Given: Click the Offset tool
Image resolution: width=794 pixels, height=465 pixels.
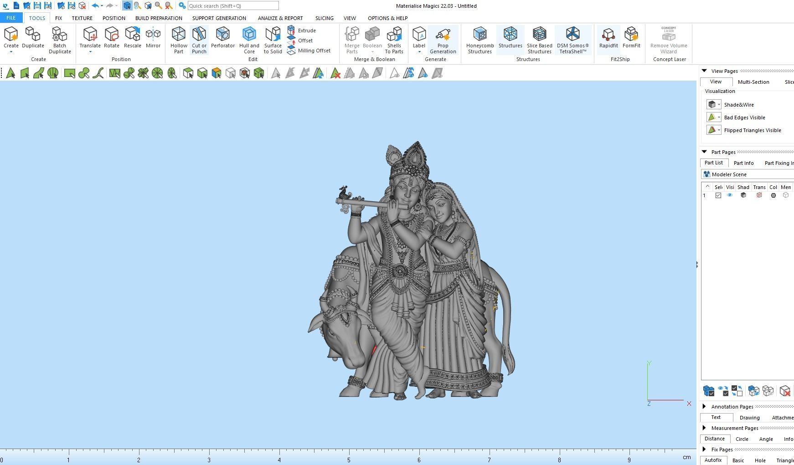Looking at the screenshot, I should point(300,41).
